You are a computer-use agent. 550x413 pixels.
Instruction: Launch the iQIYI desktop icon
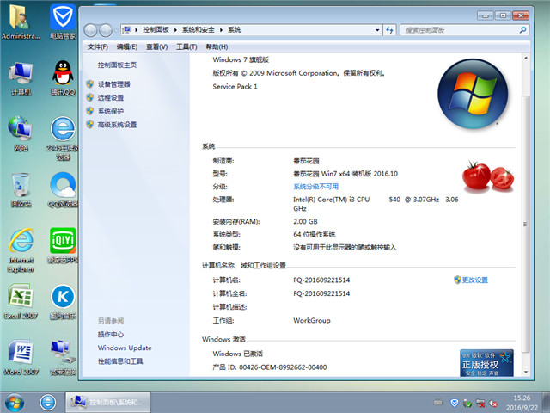(x=63, y=245)
